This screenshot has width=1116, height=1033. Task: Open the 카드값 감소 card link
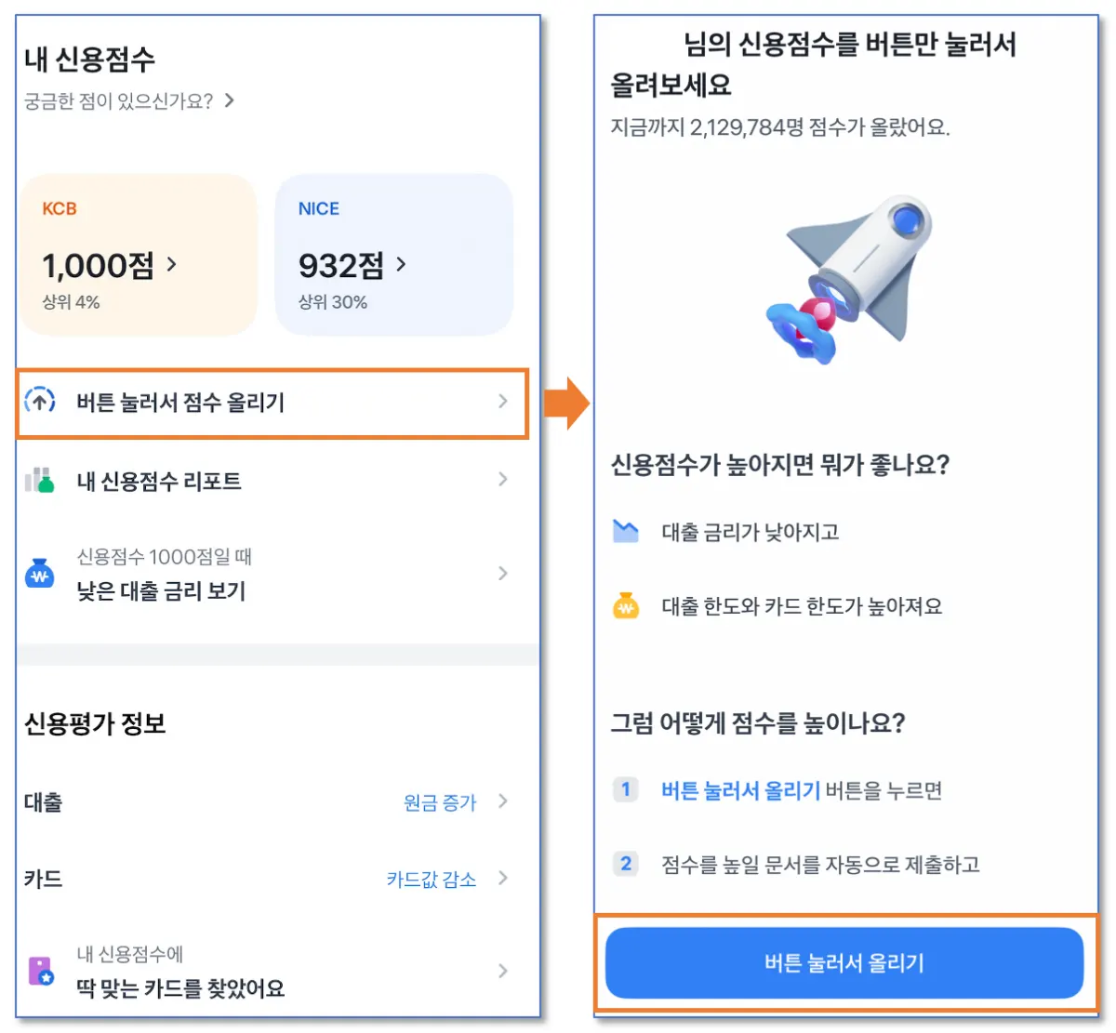[432, 879]
